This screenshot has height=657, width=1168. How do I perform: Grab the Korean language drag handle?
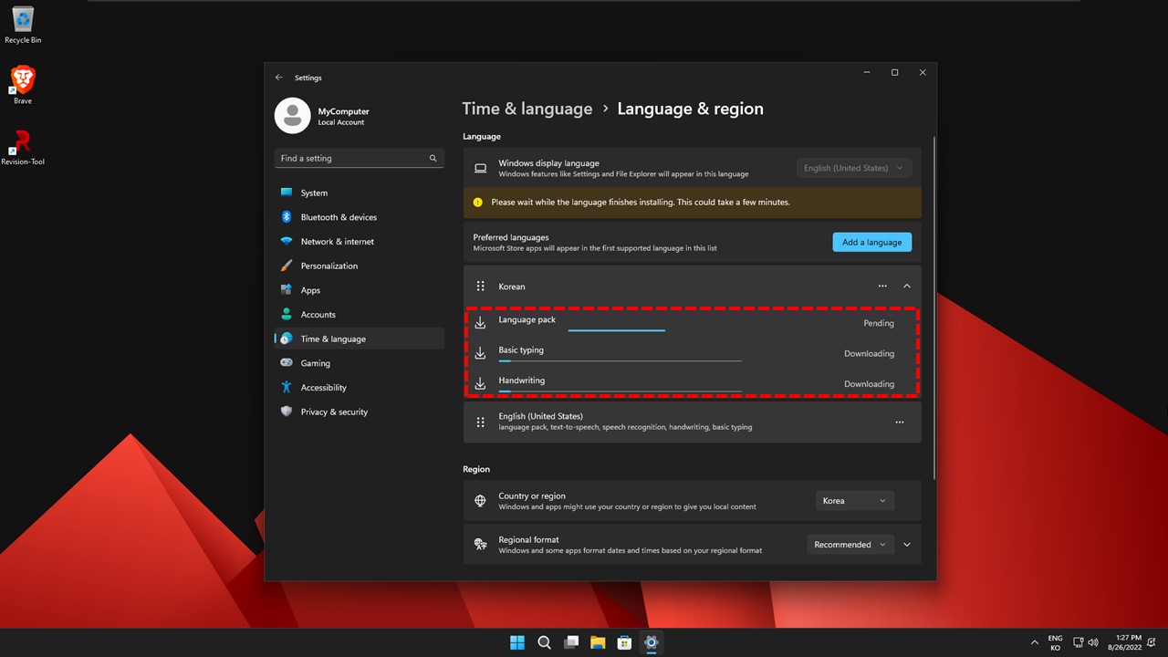(480, 287)
